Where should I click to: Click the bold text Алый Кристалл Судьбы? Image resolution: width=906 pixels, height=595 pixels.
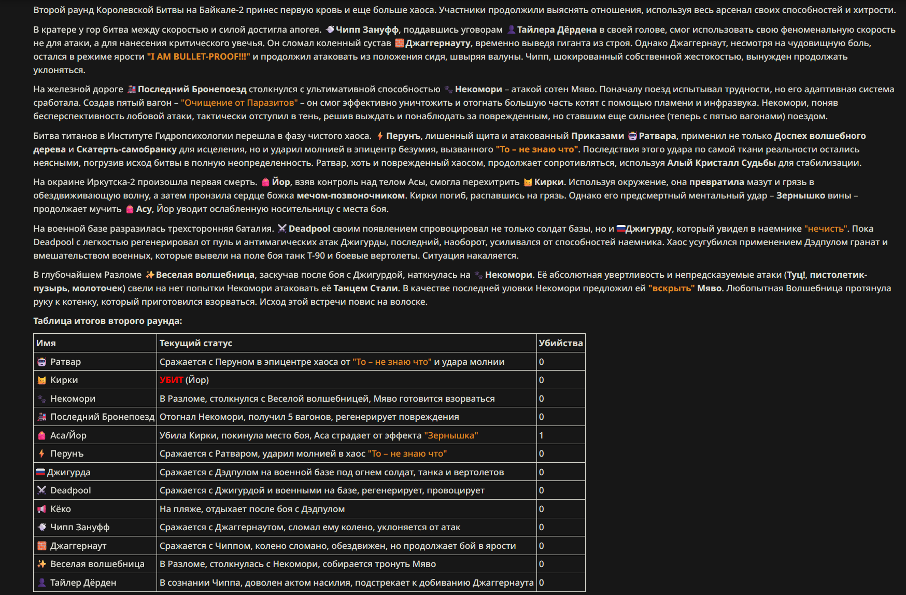tap(721, 163)
